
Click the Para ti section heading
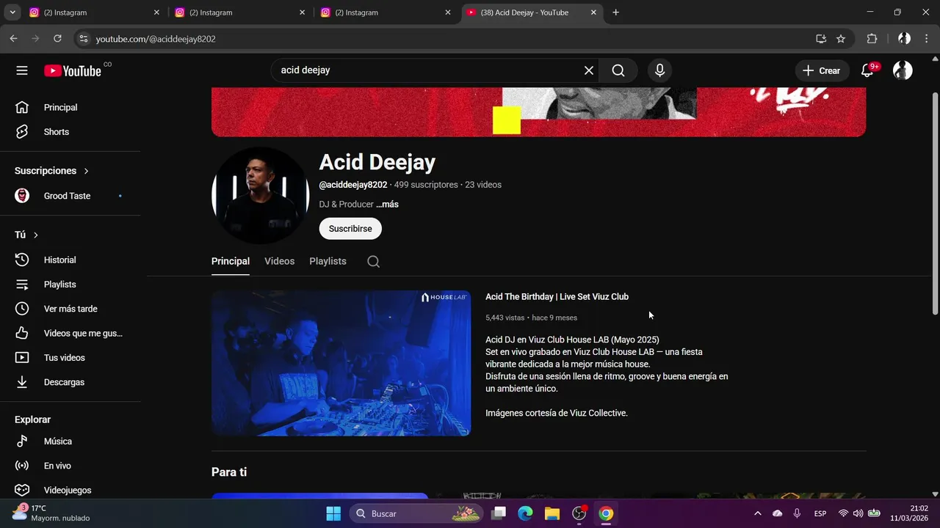(229, 472)
